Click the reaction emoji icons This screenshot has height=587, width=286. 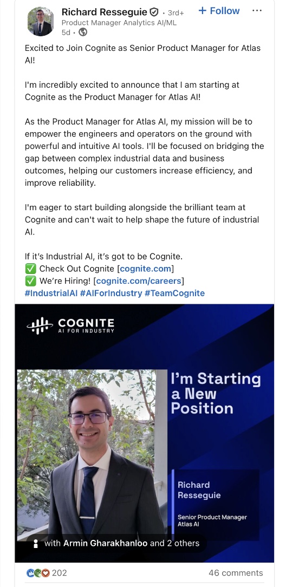(38, 573)
